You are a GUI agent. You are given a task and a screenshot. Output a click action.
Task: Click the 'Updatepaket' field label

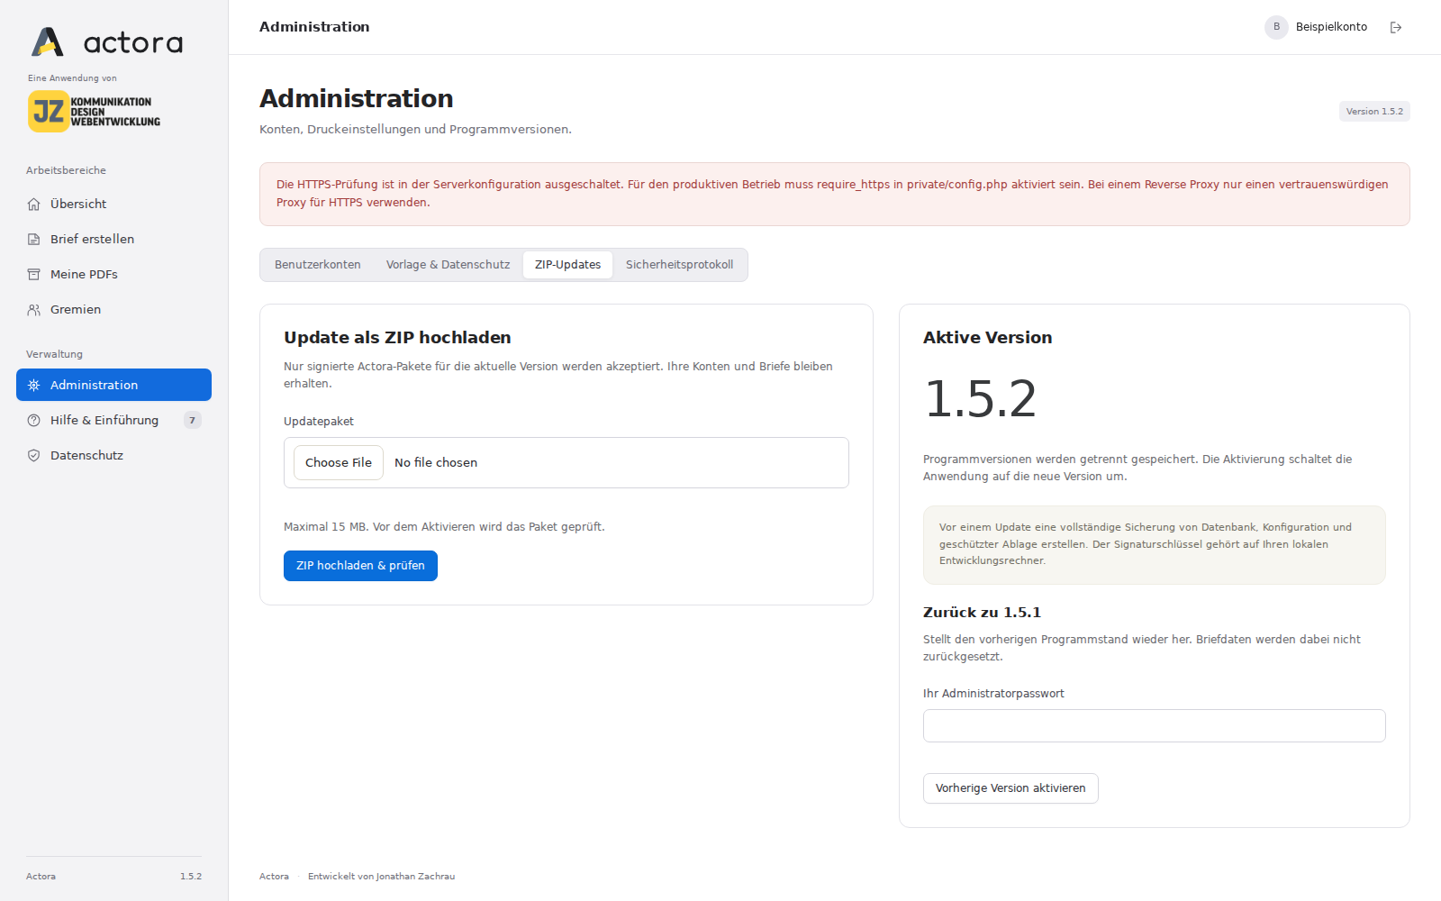[x=319, y=422]
